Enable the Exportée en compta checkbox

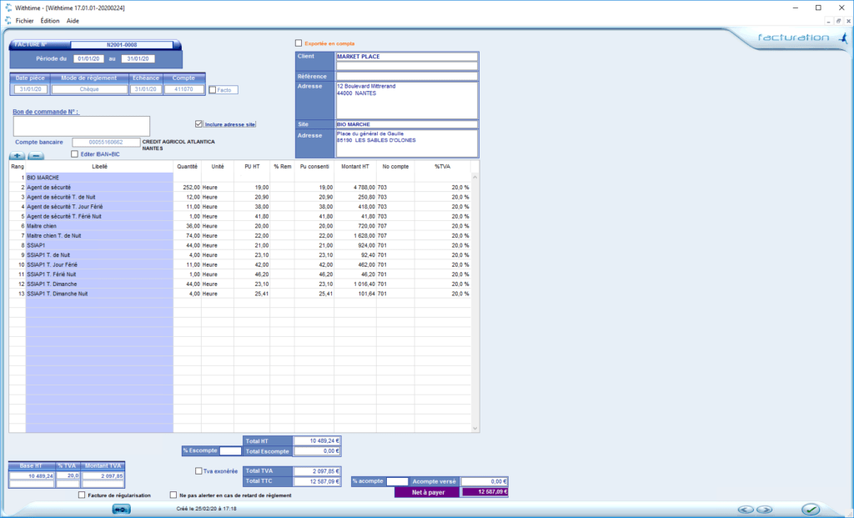click(x=299, y=43)
